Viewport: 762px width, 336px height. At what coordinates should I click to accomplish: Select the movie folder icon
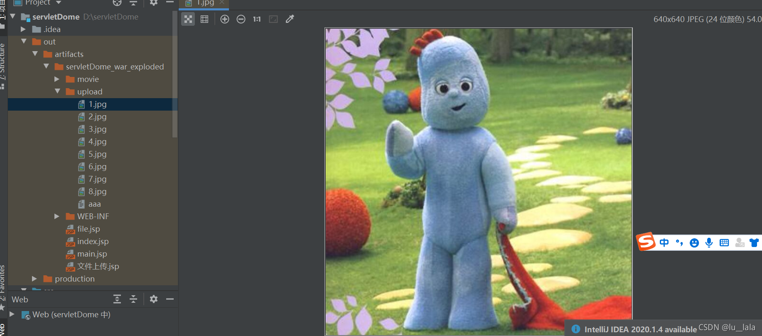[x=70, y=79]
